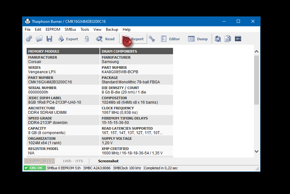Click the K4A8G085WB-BCPB part number
Viewport: 290px width, 194px height.
(x=120, y=72)
